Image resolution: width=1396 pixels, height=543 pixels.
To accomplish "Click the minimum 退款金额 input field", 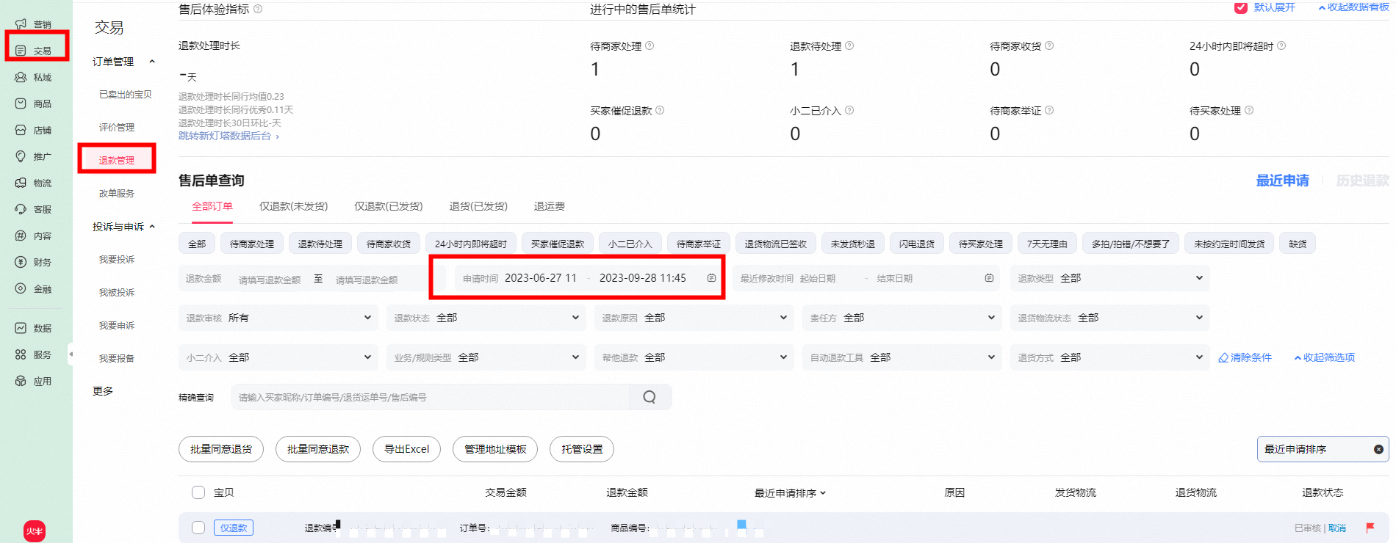I will 270,280.
